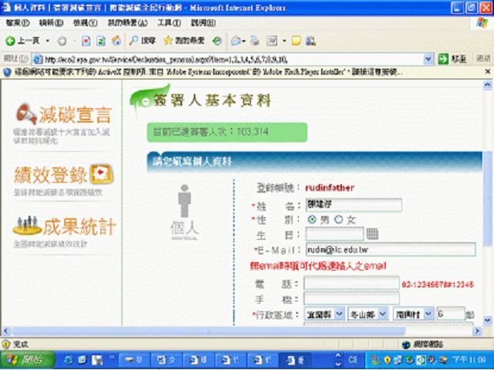Click the horizontal scrollbar at page bottom

click(232, 331)
